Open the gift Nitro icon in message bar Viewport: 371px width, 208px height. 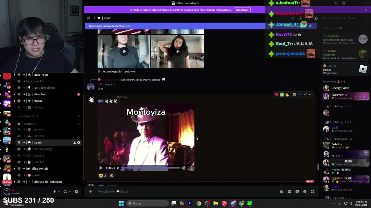281,192
